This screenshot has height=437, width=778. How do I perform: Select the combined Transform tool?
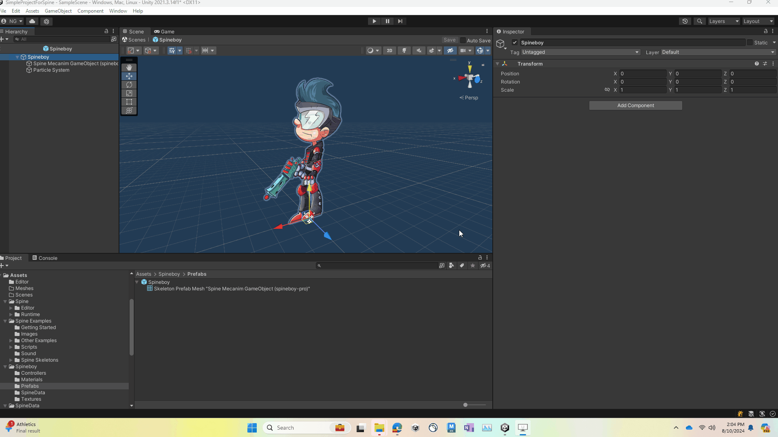coord(129,110)
